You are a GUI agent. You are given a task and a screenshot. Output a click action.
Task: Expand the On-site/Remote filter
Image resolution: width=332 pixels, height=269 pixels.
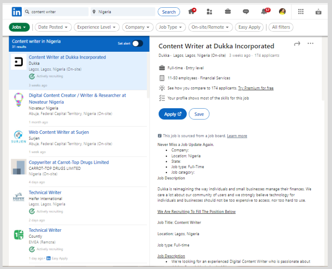(x=210, y=27)
